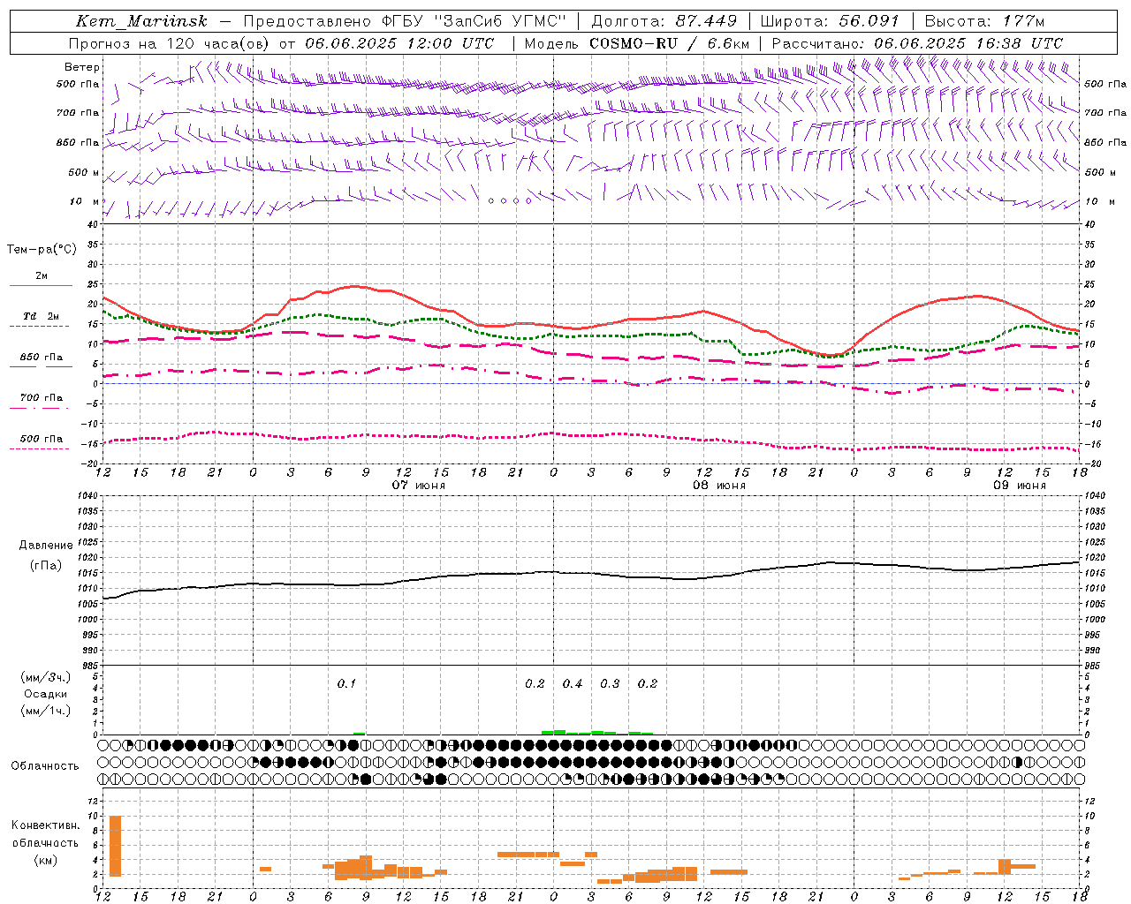Click the 0.3 precipitation amount
Viewport: 1131px width, 904px height.
coord(610,683)
